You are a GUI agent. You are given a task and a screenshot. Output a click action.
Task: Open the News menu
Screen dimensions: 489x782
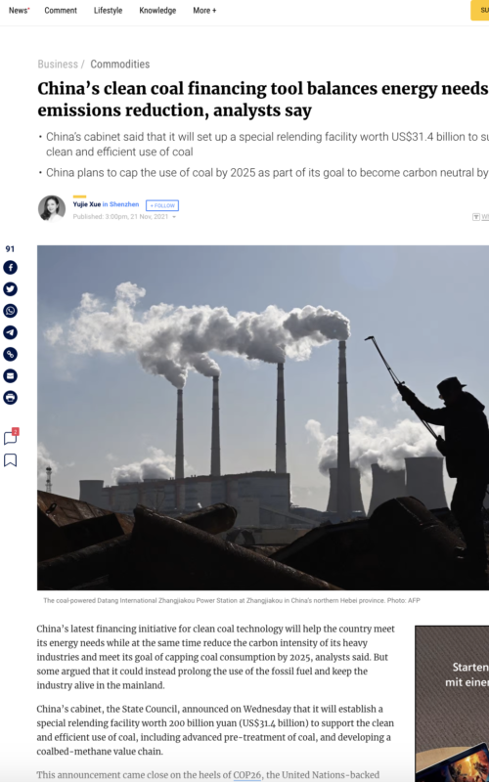[19, 11]
